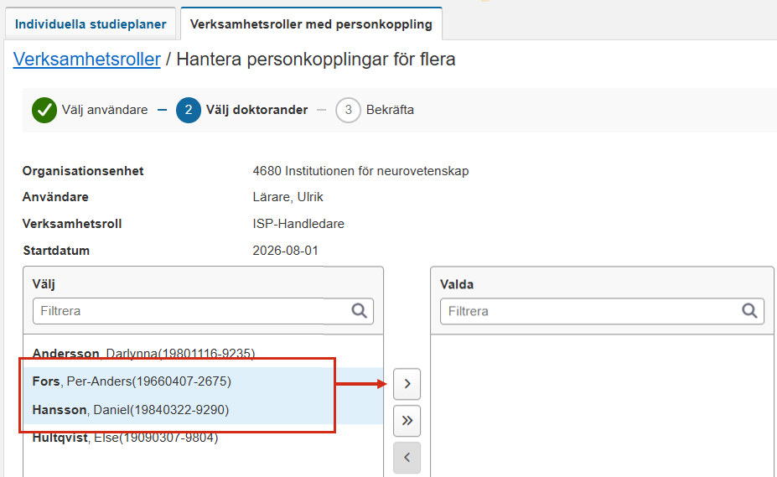Jump to step 3 Bekräfta

point(375,110)
